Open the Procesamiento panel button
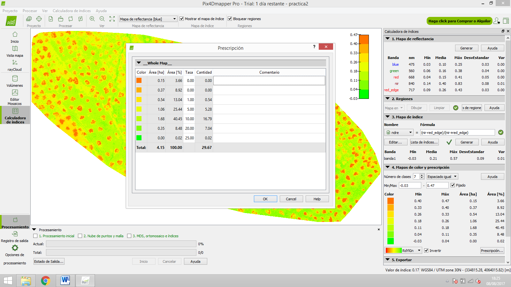The width and height of the screenshot is (511, 287). click(15, 223)
